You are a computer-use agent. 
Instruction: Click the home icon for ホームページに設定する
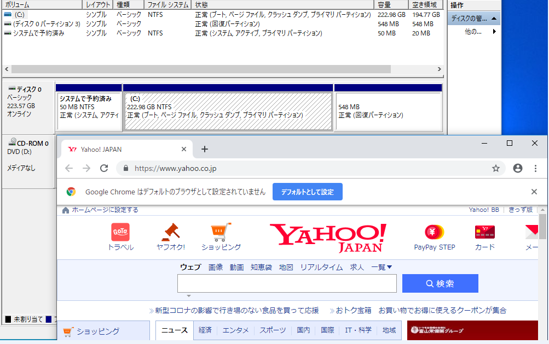66,210
